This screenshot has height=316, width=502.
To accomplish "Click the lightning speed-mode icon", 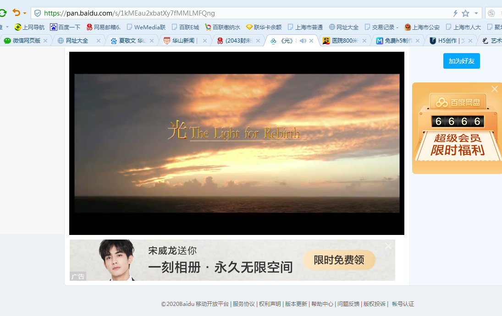I will [455, 13].
